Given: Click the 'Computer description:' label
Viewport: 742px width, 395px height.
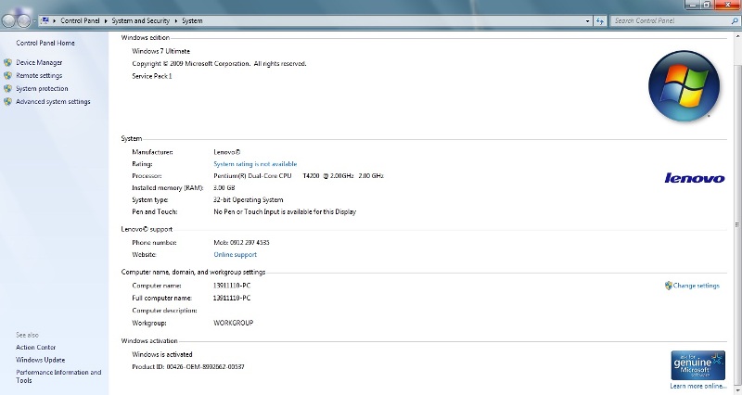Looking at the screenshot, I should (x=165, y=311).
